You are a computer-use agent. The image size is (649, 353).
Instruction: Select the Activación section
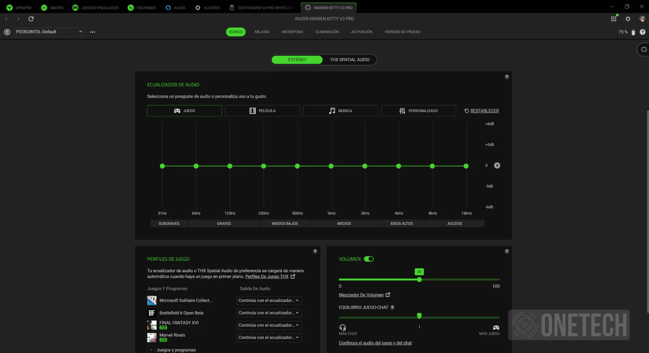(x=362, y=32)
